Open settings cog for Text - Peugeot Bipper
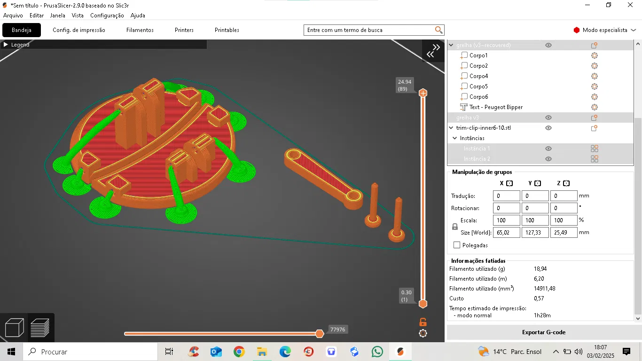 click(x=594, y=107)
